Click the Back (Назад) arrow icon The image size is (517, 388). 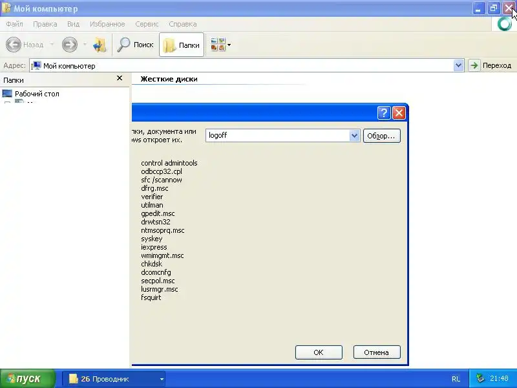tap(14, 45)
